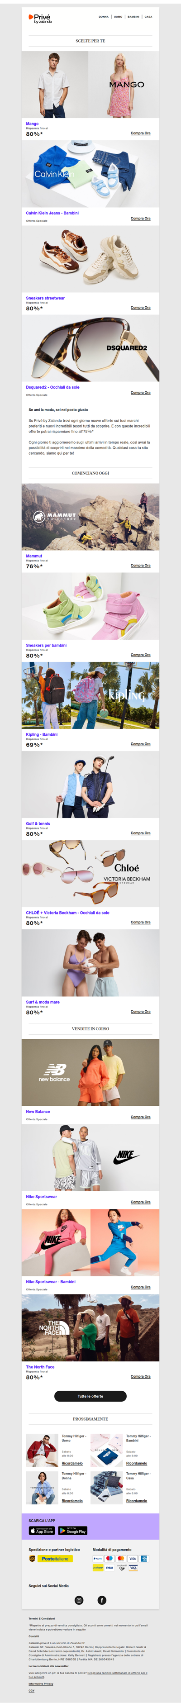Click the New Balance campaign image
The height and width of the screenshot is (1703, 181).
pos(90,1072)
